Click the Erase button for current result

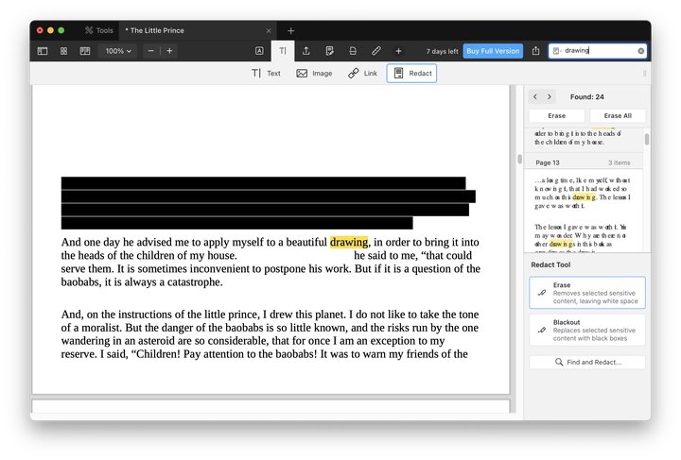(x=557, y=116)
